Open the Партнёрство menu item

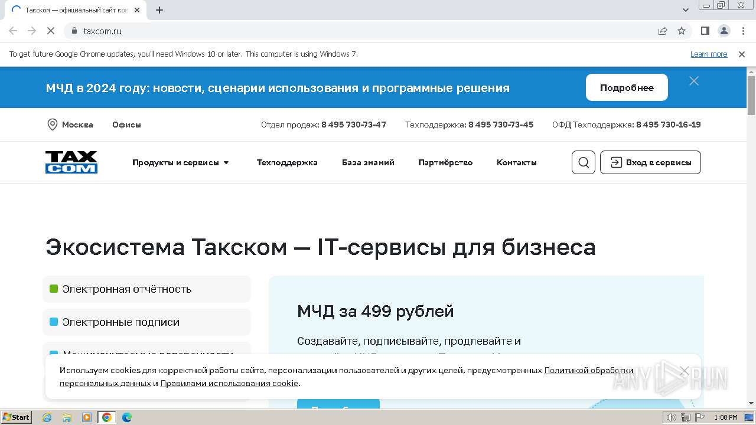(x=445, y=162)
